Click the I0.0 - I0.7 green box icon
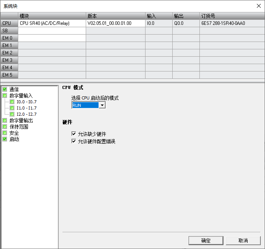Image resolution: width=265 pixels, height=249 pixels. tap(12, 102)
